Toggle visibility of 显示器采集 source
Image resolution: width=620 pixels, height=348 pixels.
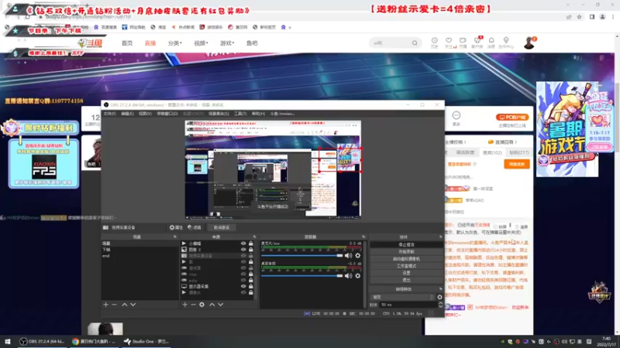[243, 286]
